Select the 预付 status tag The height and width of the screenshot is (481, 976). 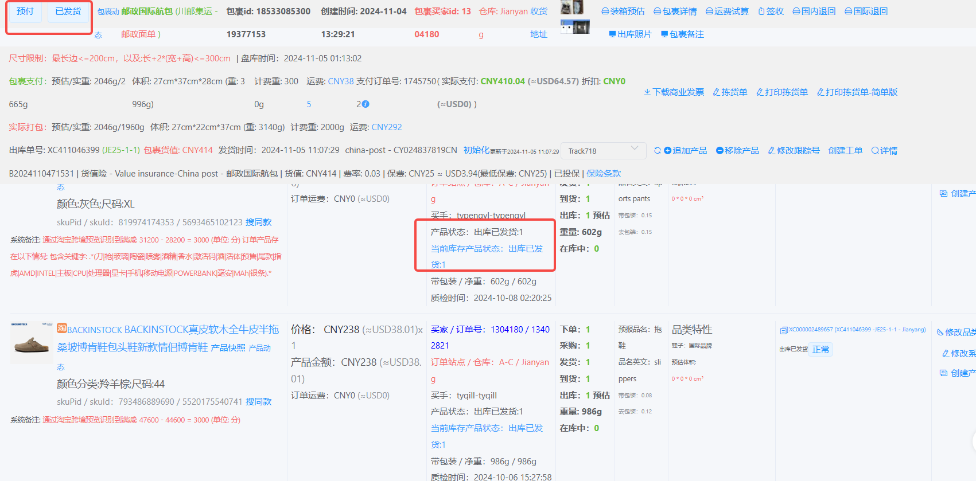(x=25, y=11)
